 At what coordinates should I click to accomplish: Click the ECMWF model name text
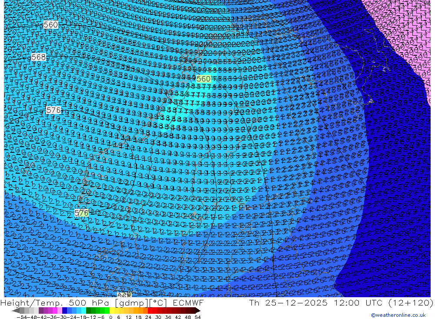188,302
